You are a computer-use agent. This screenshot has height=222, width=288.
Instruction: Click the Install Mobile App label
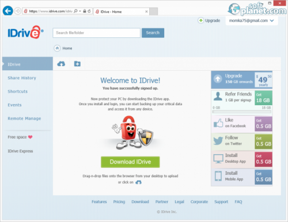click(234, 176)
